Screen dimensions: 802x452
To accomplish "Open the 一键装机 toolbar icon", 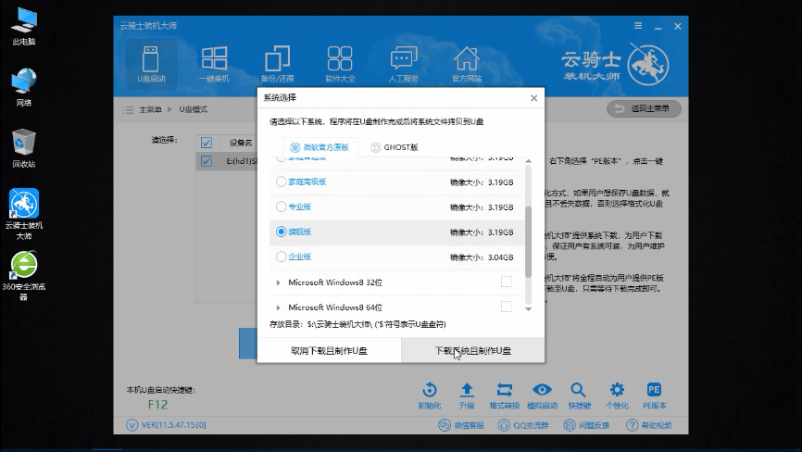I will click(x=214, y=64).
